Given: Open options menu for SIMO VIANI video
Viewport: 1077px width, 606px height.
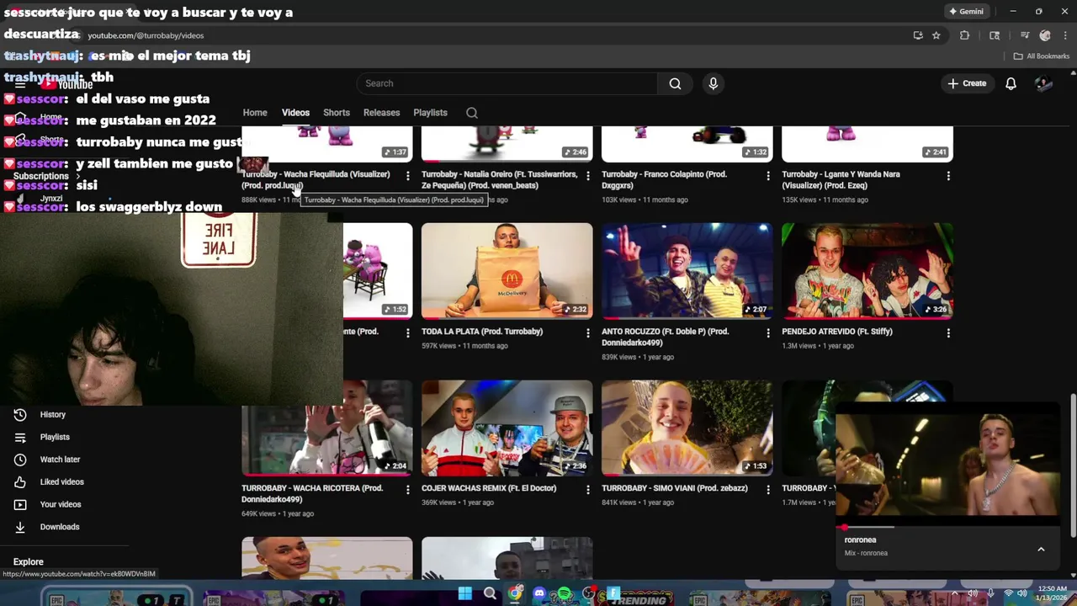Looking at the screenshot, I should coord(768,490).
